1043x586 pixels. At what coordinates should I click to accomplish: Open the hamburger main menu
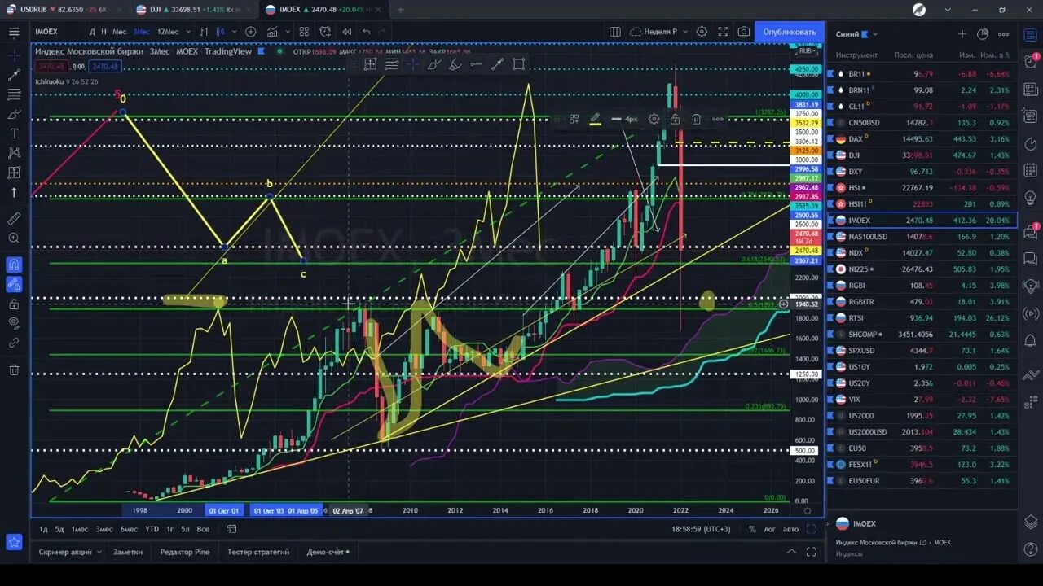click(14, 32)
